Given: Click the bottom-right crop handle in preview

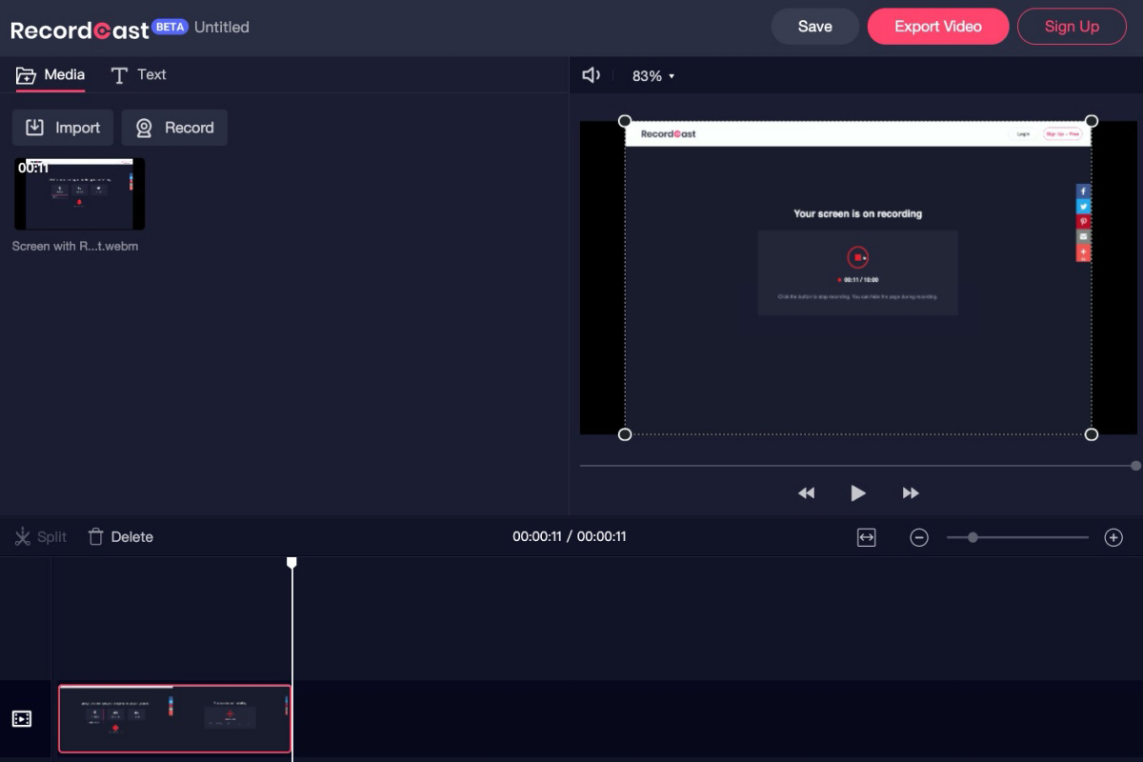Looking at the screenshot, I should pos(1092,434).
